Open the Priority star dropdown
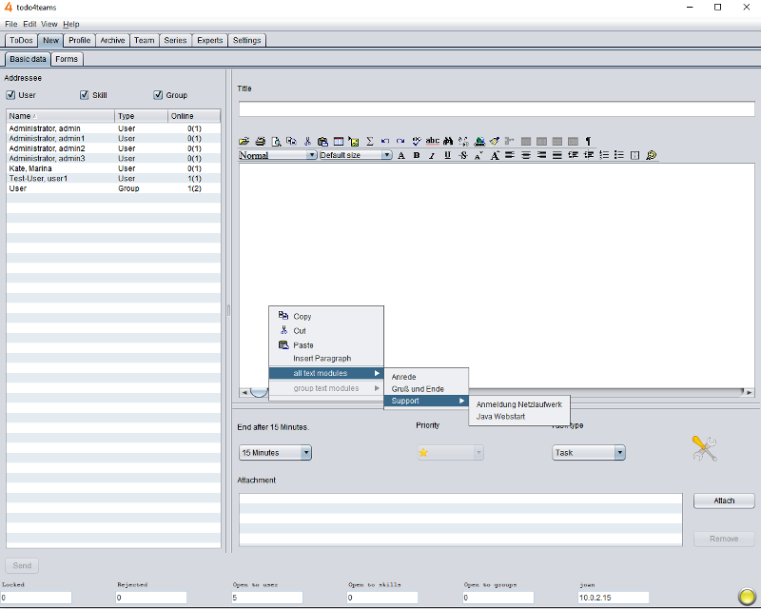This screenshot has height=609, width=761. coord(450,453)
